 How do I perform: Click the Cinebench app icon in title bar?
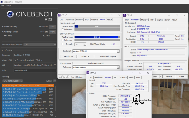click(2, 2)
